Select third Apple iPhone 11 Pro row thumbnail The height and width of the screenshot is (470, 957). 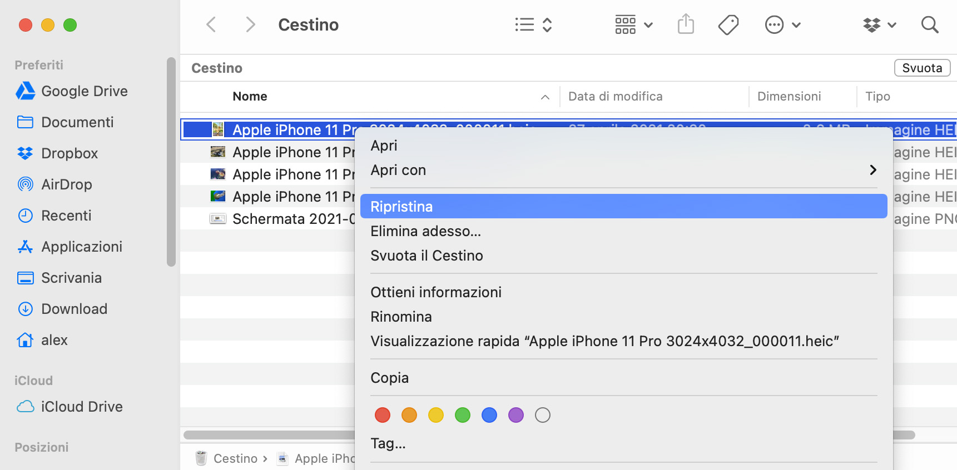pos(218,174)
